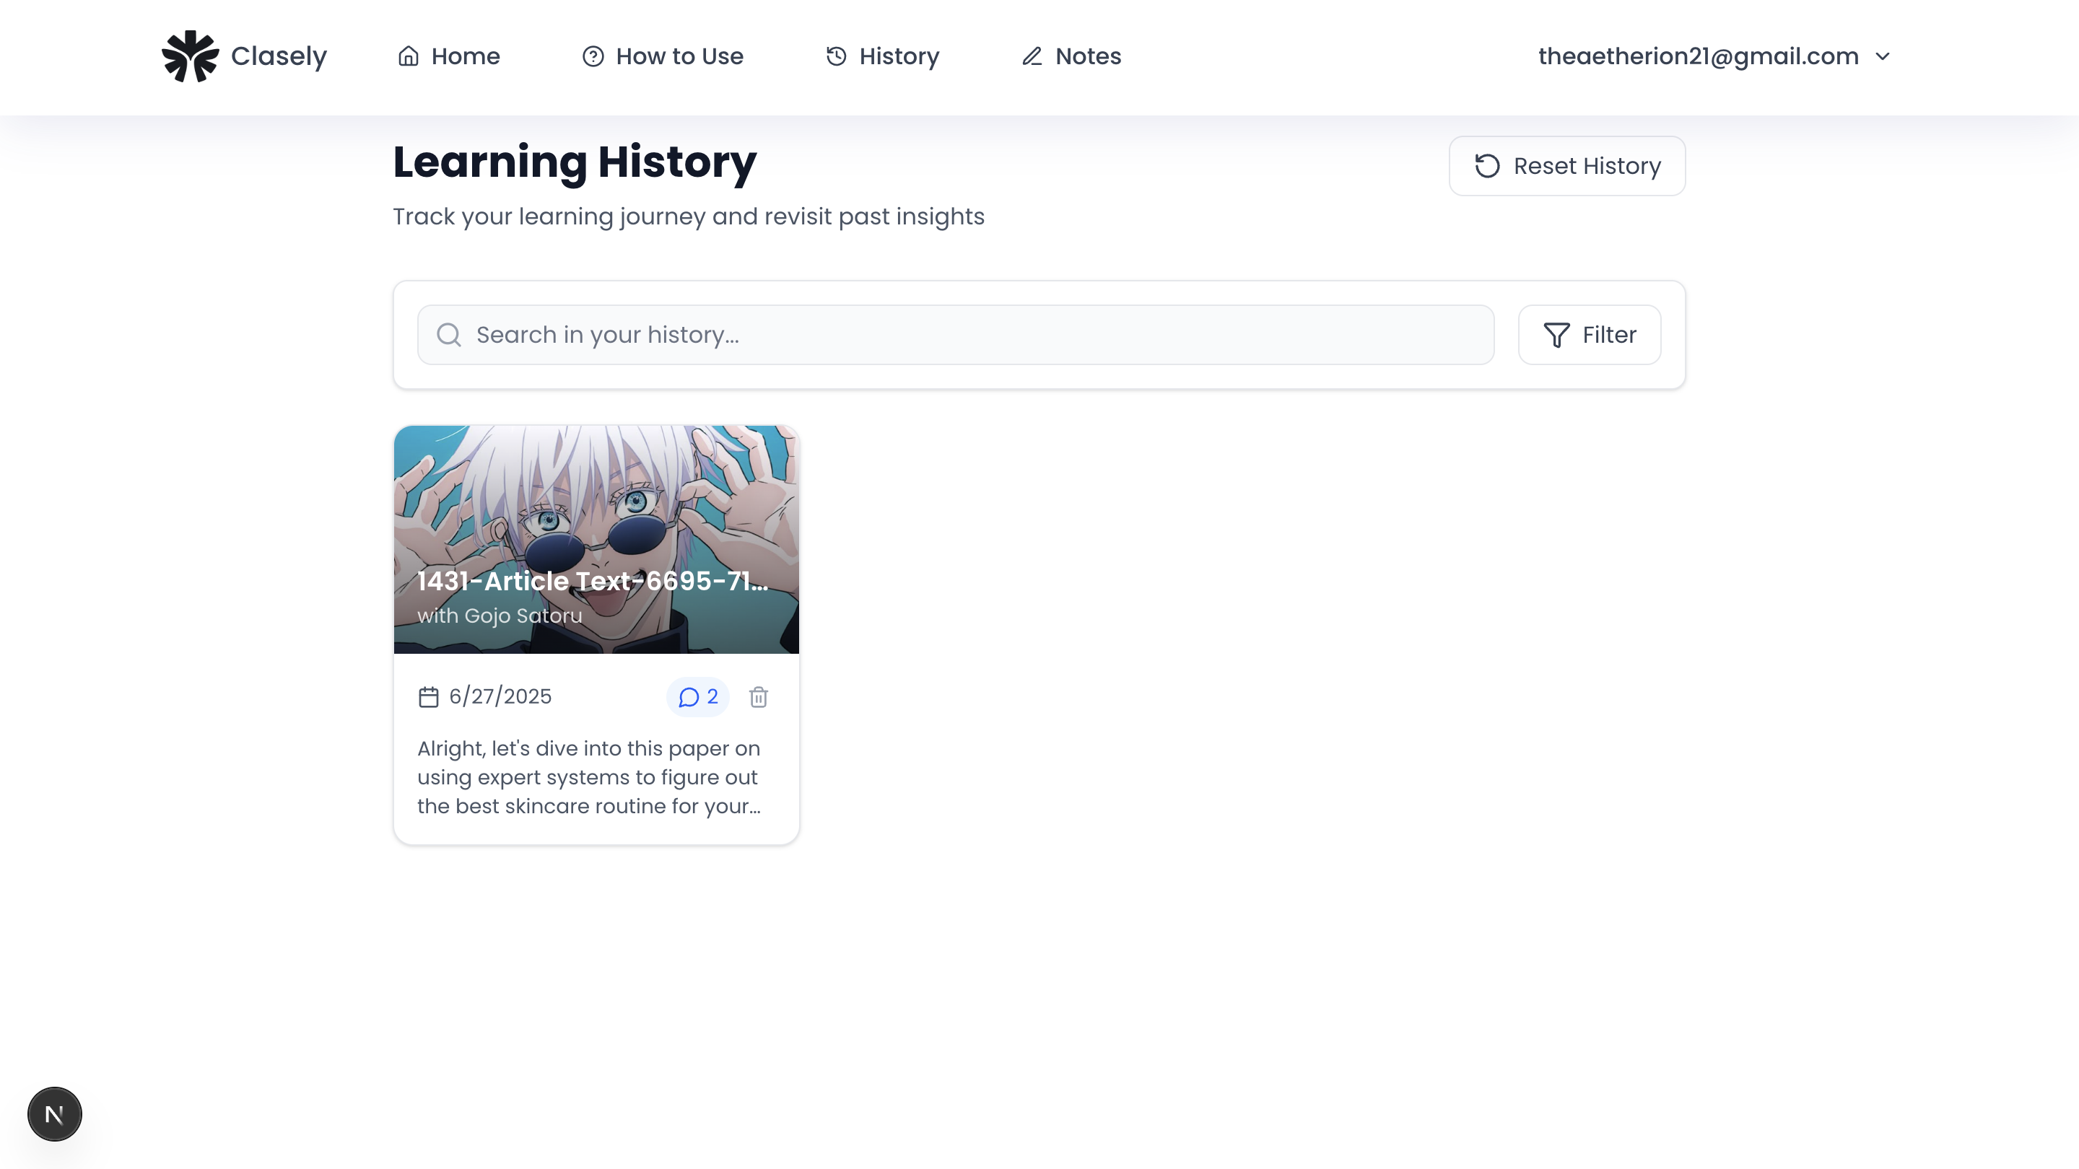
Task: Click the Clasely logo icon
Action: pos(190,56)
